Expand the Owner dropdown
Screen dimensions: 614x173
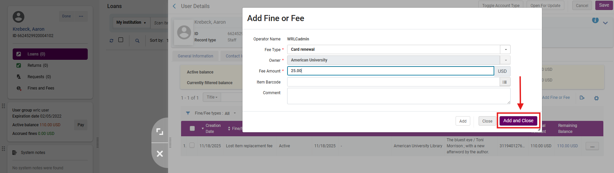tap(505, 60)
